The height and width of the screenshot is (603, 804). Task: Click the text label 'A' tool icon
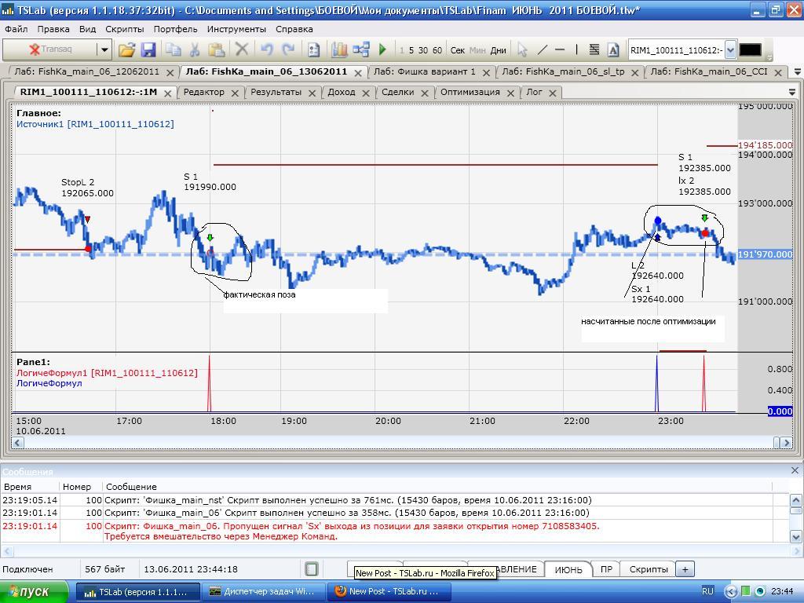click(613, 49)
